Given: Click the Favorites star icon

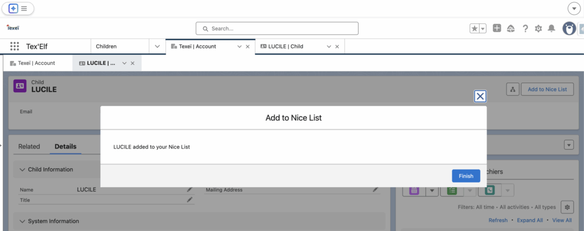Looking at the screenshot, I should pyautogui.click(x=474, y=28).
